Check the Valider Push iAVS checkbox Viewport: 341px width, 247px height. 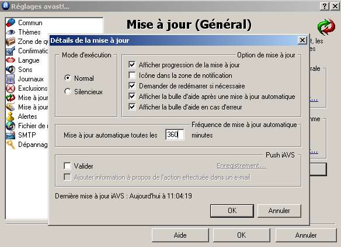tap(67, 166)
